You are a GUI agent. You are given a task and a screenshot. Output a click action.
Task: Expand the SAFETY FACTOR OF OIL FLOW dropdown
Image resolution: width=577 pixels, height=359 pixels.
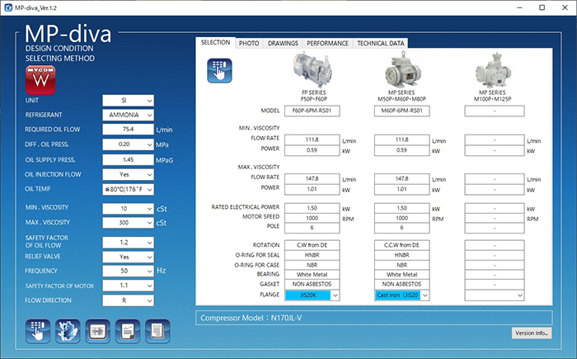tap(128, 242)
